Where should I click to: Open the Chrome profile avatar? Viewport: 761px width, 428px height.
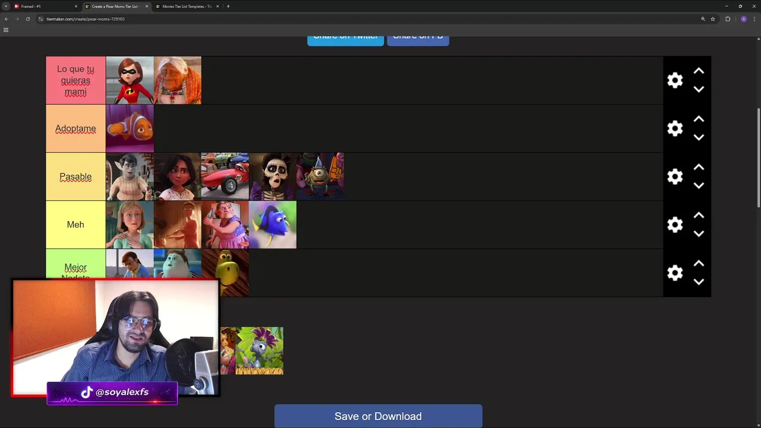point(743,19)
